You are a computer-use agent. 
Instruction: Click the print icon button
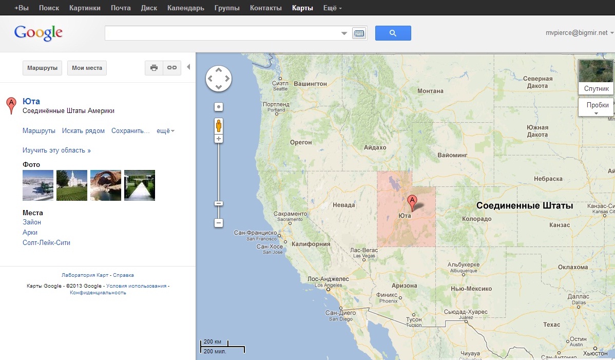153,68
